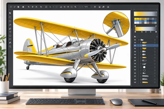Viewport: 164px width, 109px height.
Task: Expand the highlighted silver layer's disclosure arrow
Action: pos(141,45)
